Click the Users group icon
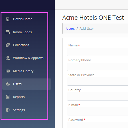This screenshot has height=128, width=128. coord(8,84)
